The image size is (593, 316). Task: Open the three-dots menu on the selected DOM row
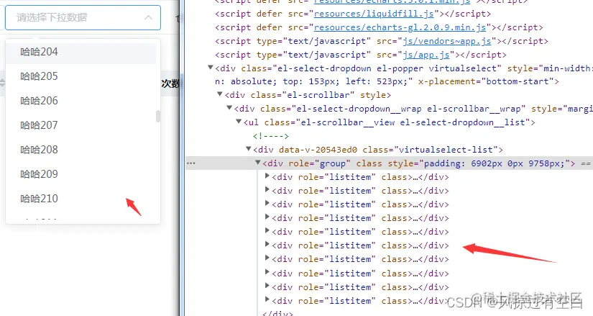pyautogui.click(x=191, y=163)
